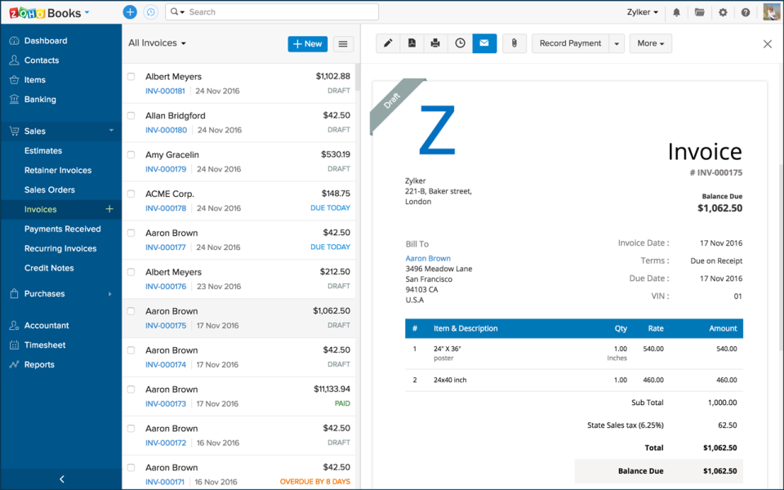
Task: Check the checkbox for INV-000175
Action: (x=130, y=310)
